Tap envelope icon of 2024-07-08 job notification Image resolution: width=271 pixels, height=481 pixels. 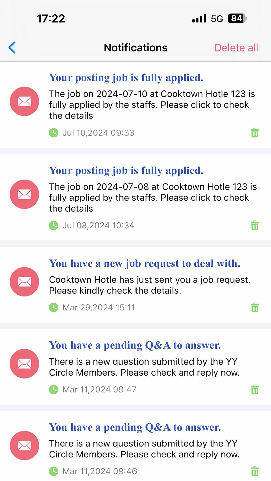pos(24,194)
